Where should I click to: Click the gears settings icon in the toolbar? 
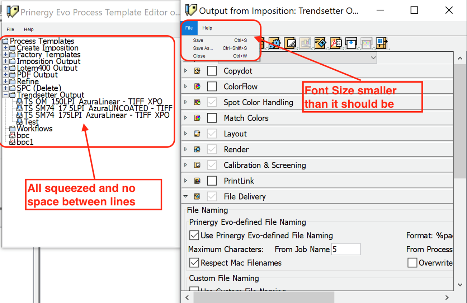[274, 43]
